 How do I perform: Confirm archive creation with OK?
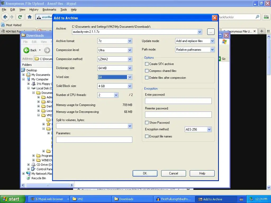coord(145,173)
